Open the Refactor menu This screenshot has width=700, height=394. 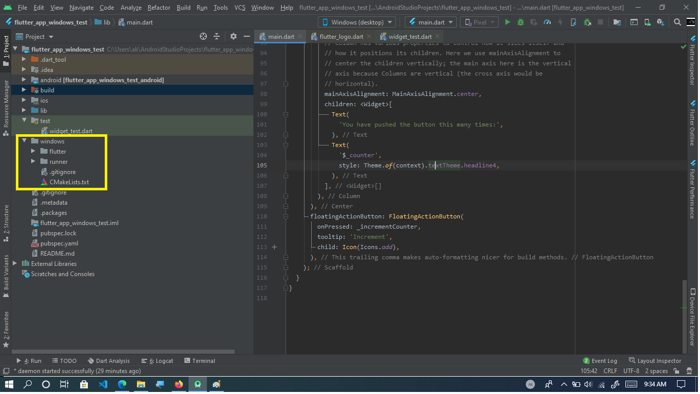click(x=158, y=7)
